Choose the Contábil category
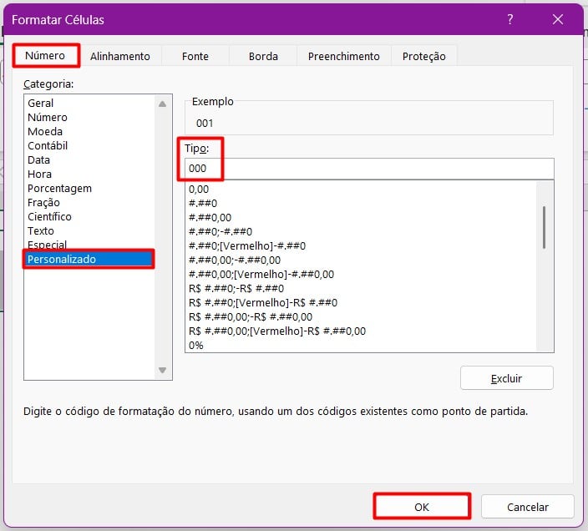Screen dimensions: 588x531 pyautogui.click(x=90, y=146)
